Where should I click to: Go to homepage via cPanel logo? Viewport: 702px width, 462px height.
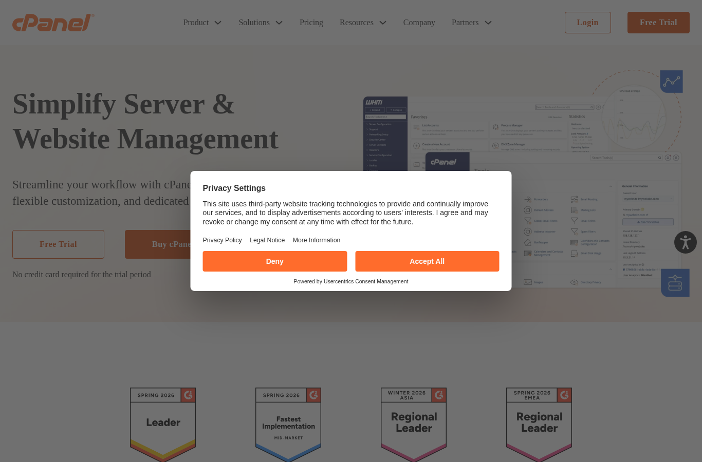(x=53, y=23)
